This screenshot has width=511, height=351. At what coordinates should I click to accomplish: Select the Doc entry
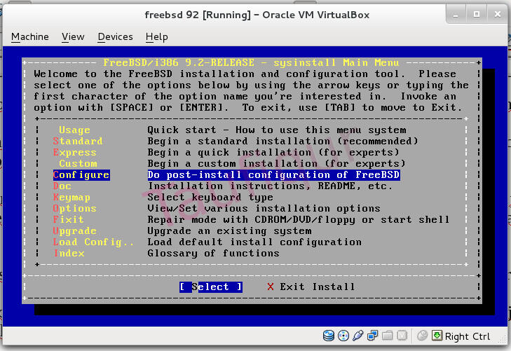(62, 186)
